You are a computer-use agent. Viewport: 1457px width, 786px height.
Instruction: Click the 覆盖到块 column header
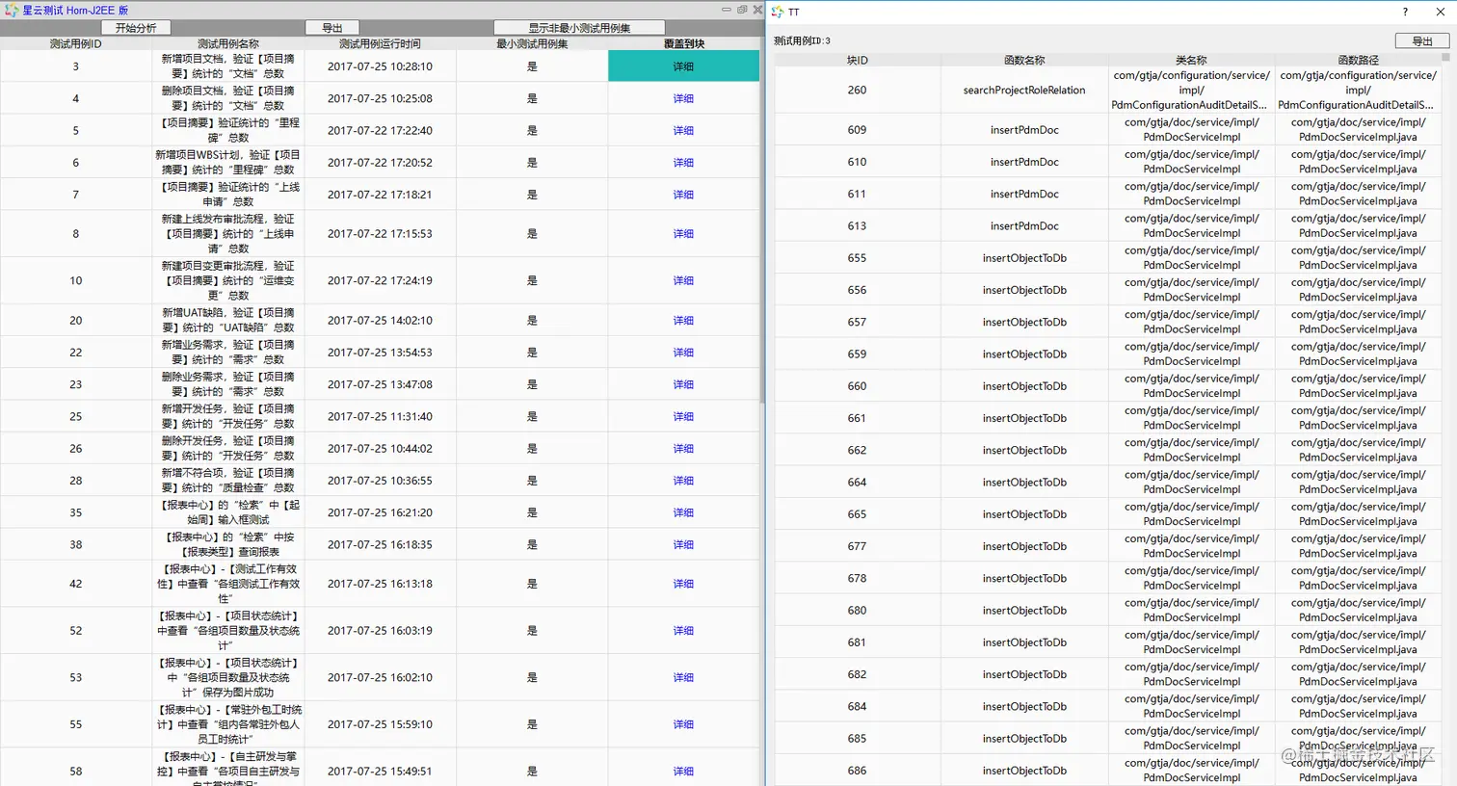click(684, 43)
